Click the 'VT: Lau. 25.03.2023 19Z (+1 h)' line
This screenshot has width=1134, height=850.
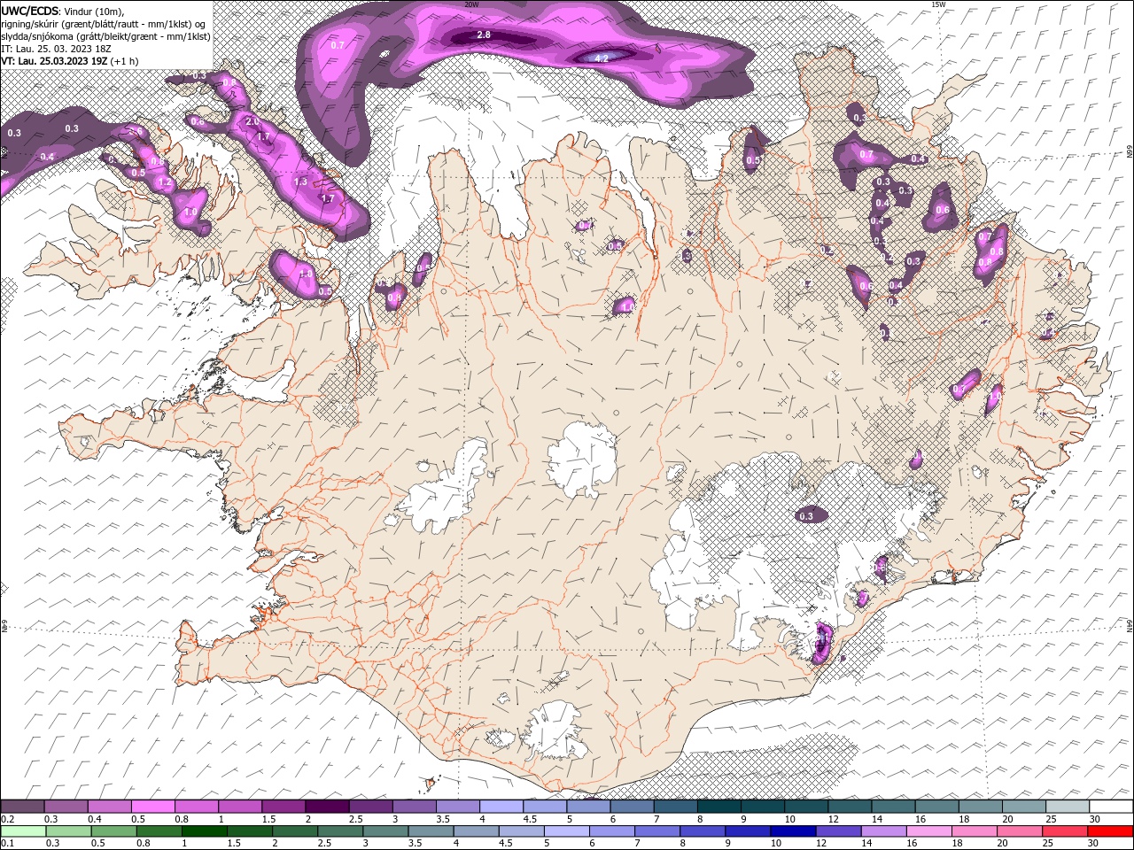[69, 61]
